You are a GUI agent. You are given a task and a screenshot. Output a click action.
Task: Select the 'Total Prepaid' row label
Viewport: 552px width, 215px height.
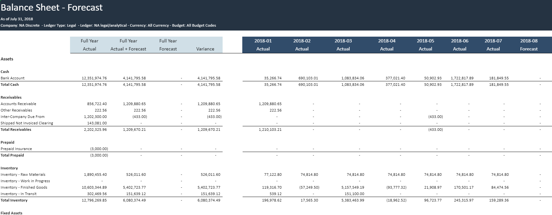(12, 155)
